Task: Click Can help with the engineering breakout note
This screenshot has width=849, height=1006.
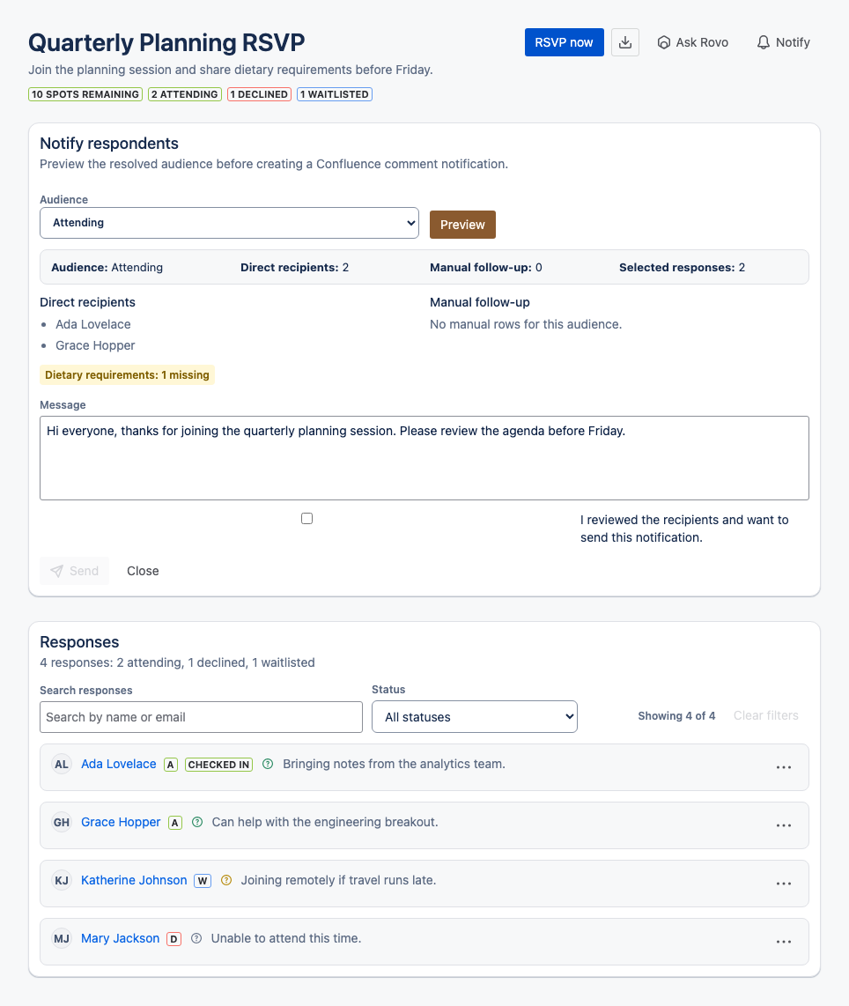Action: coord(325,823)
